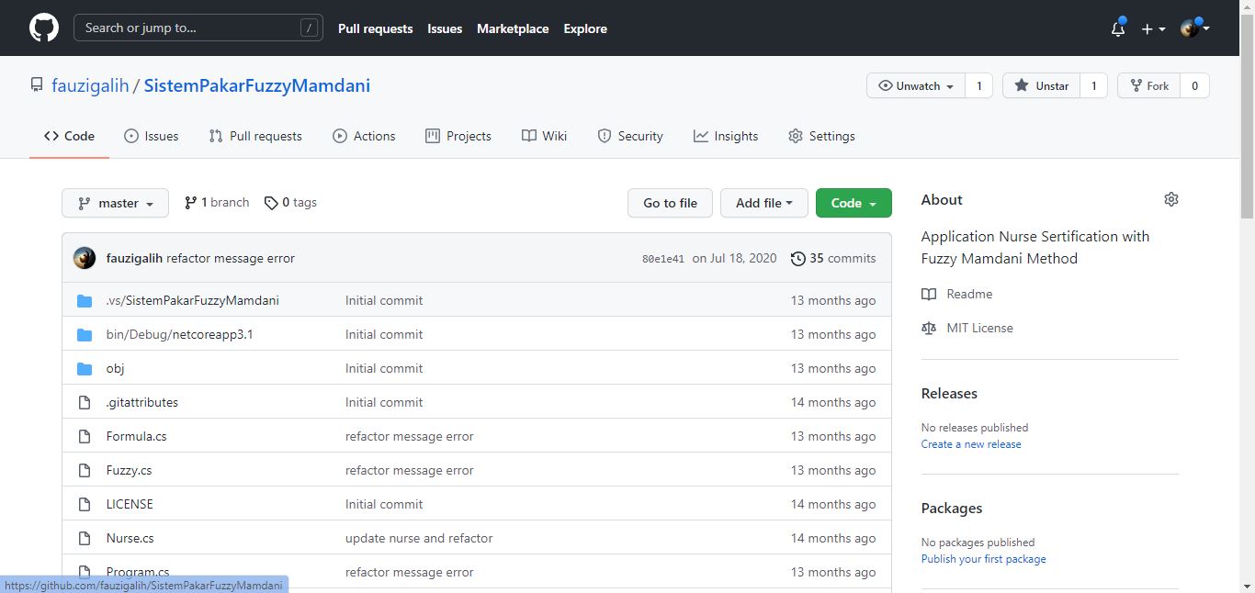1255x593 pixels.
Task: Open commit hash 80e1e41
Action: pyautogui.click(x=663, y=259)
